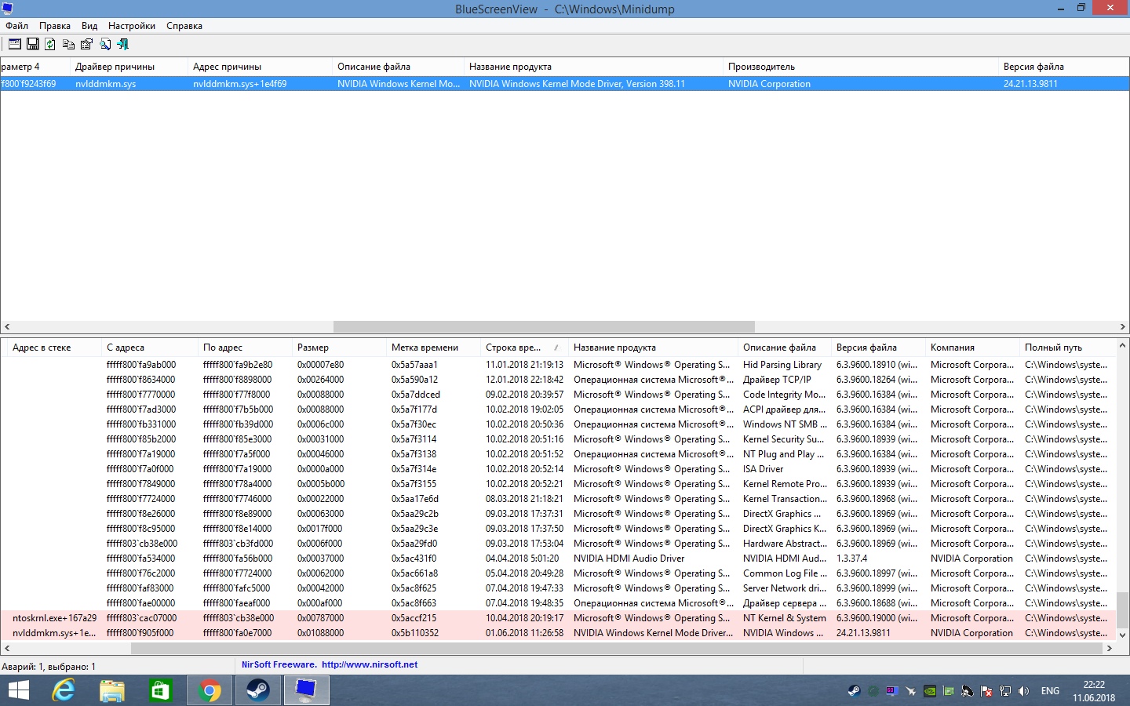Open the Properties toolbar icon

click(86, 44)
